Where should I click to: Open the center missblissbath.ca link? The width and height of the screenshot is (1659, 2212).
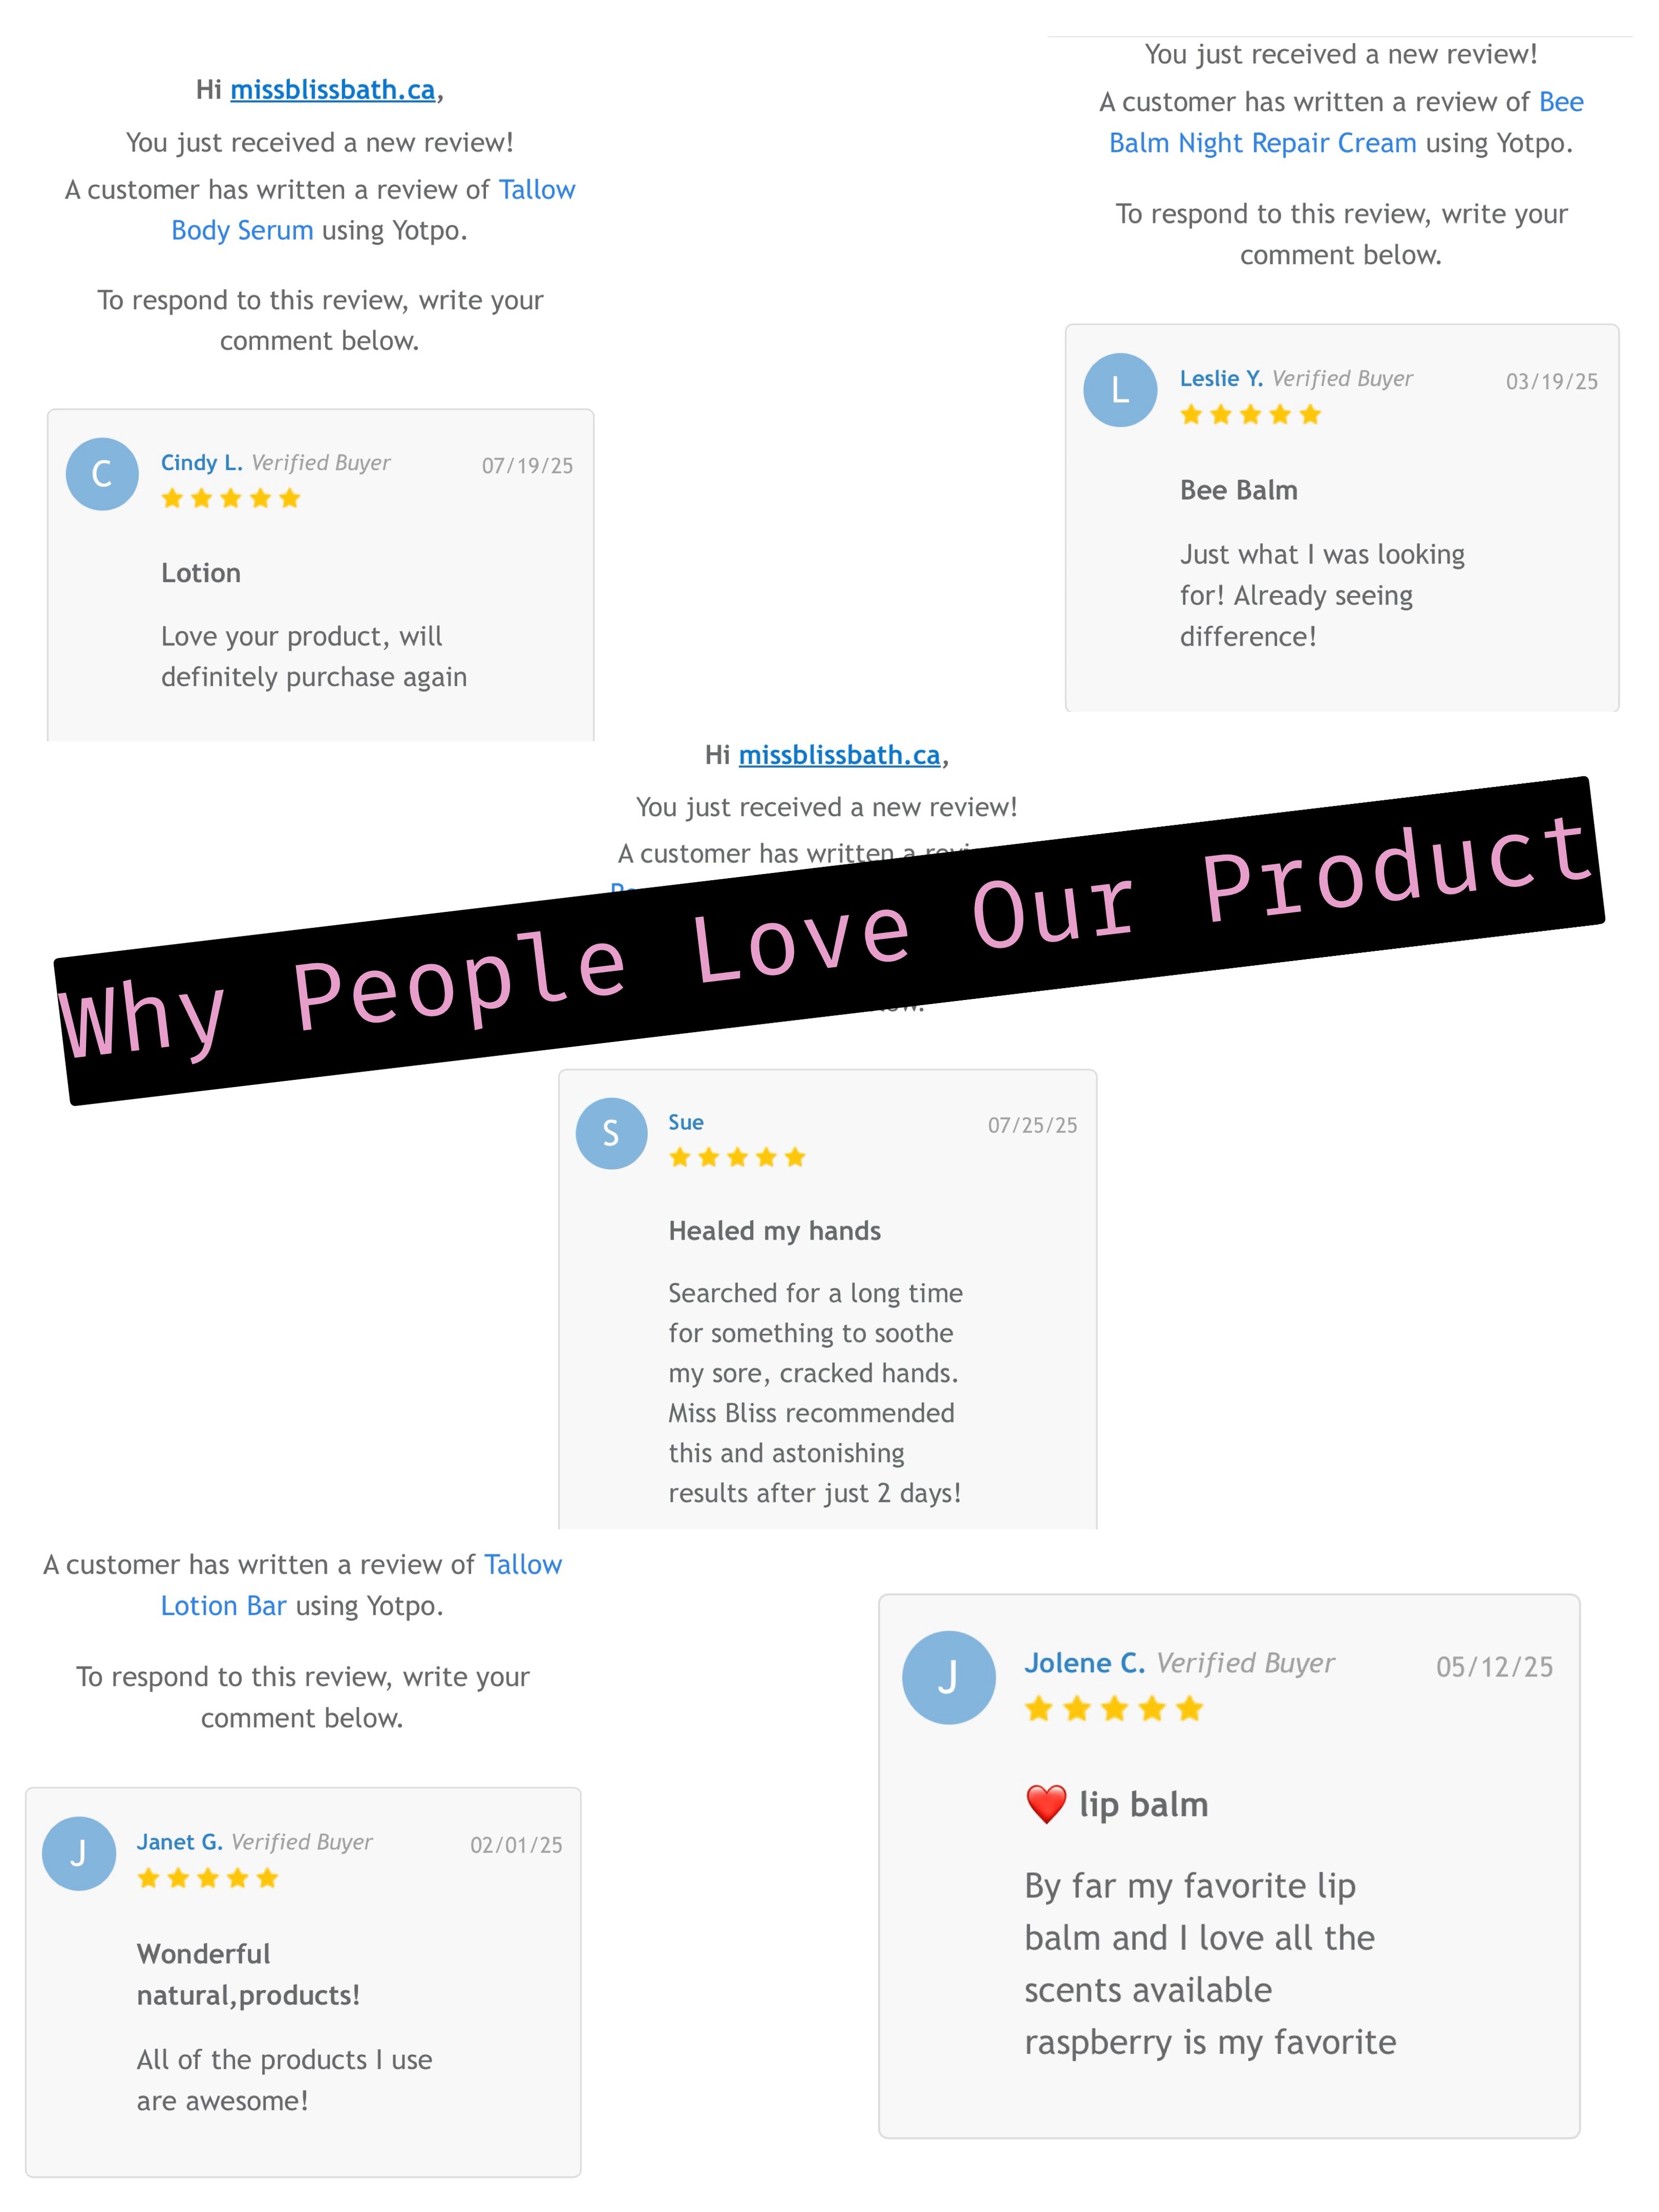pyautogui.click(x=840, y=755)
